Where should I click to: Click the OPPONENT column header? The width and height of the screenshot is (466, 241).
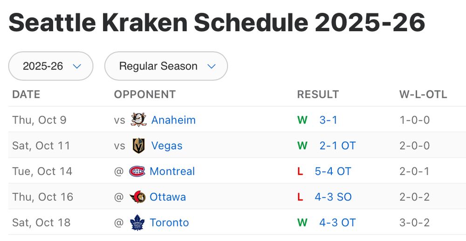145,94
